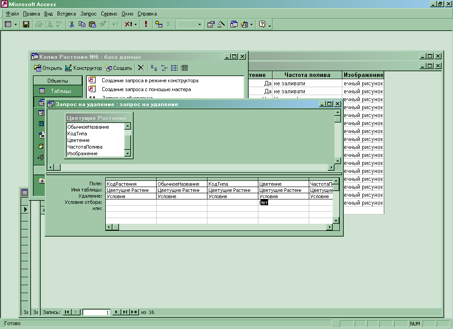453x329 pixels.
Task: Click Создать button in database window
Action: tap(119, 68)
